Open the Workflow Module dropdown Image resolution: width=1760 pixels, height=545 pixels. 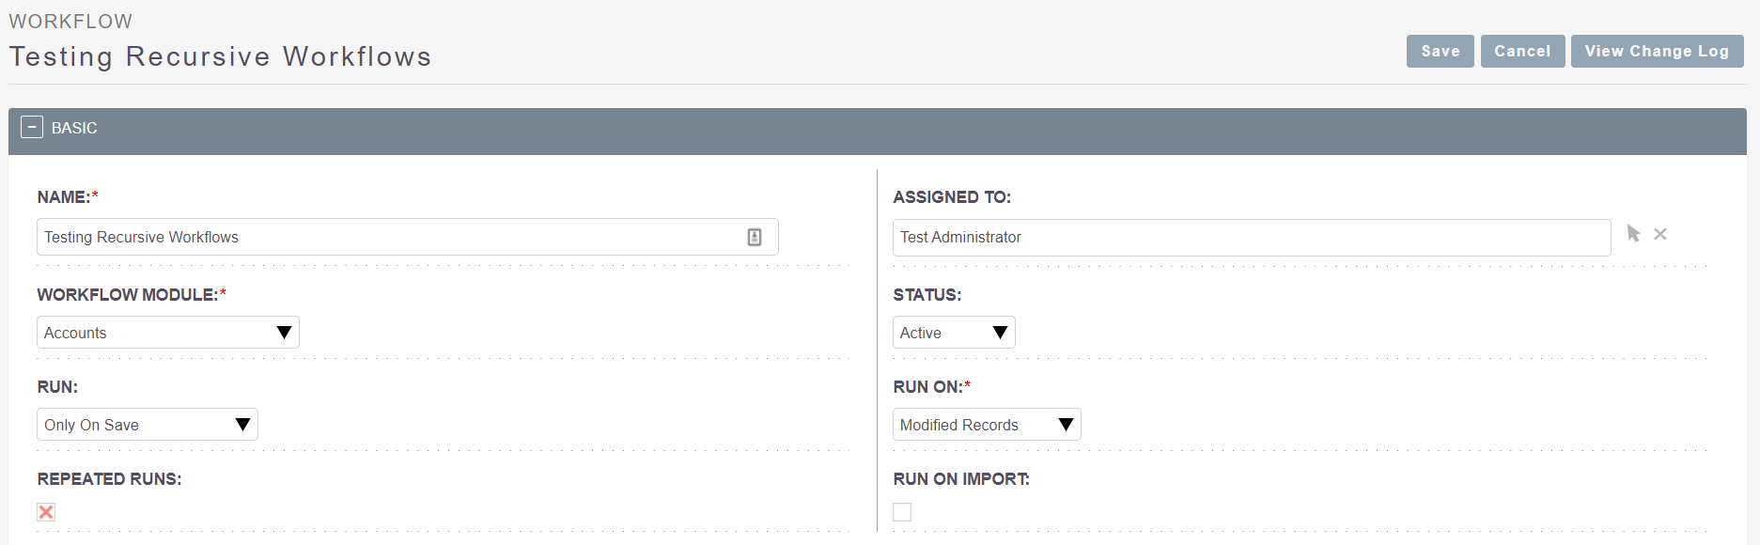[x=168, y=333]
